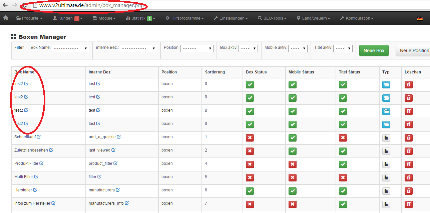Viewport: 430px width, 213px height.
Task: Delete the Hersteller box with trash icon
Action: (409, 191)
